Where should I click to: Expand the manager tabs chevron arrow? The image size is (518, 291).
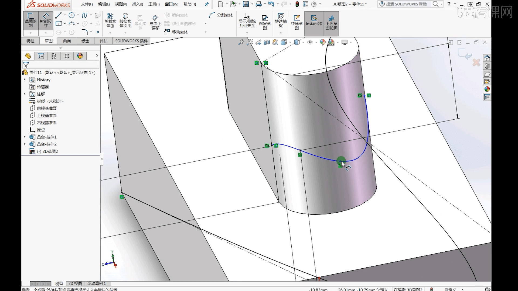click(x=97, y=56)
